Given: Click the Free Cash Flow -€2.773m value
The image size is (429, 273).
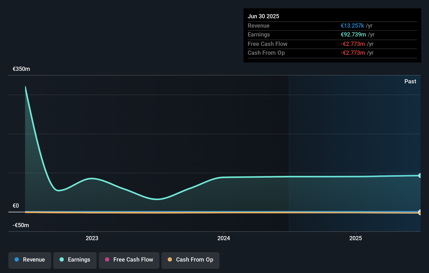Looking at the screenshot, I should pyautogui.click(x=353, y=44).
